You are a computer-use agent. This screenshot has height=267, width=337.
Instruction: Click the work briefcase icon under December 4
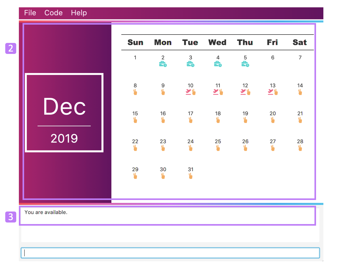point(218,64)
